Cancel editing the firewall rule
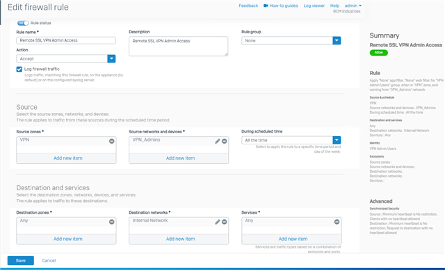Viewport: 445px width, 270px height. [x=49, y=260]
